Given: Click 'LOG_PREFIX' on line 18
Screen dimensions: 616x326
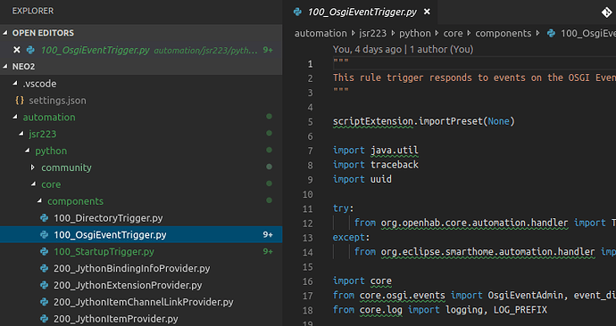Looking at the screenshot, I should pos(520,310).
